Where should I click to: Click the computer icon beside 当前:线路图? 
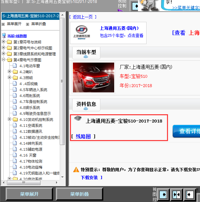(4, 35)
